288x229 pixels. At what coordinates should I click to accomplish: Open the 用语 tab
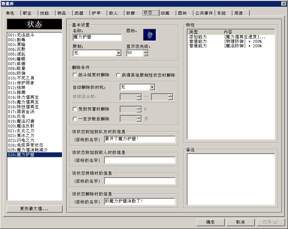pos(241,13)
